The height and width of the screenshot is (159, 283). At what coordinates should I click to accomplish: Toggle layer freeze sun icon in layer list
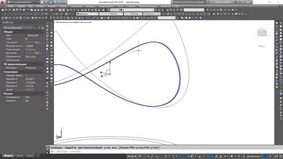[x=114, y=10]
